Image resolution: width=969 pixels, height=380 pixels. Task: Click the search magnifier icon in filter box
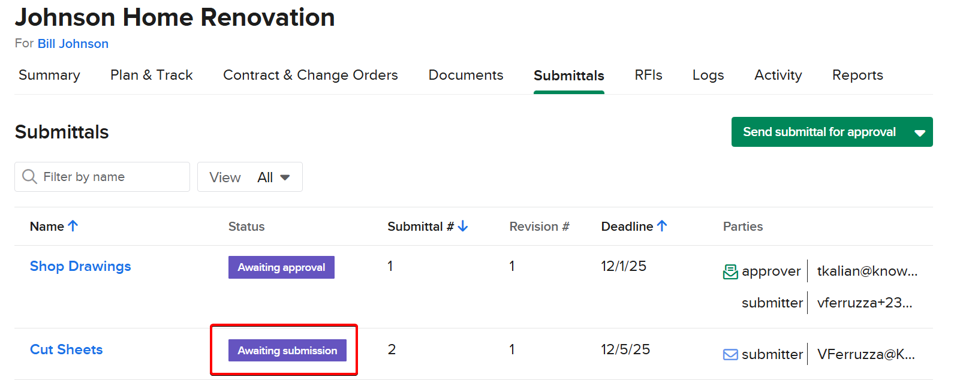pyautogui.click(x=29, y=177)
